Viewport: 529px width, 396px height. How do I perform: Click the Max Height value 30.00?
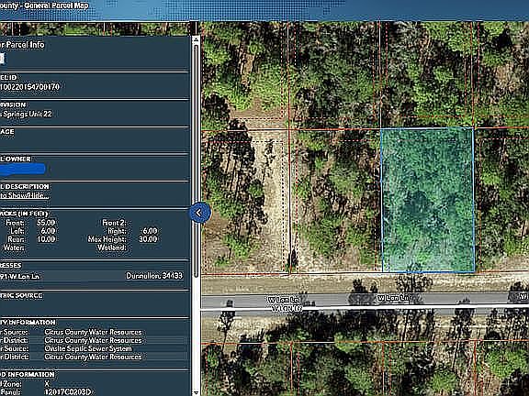coord(148,239)
